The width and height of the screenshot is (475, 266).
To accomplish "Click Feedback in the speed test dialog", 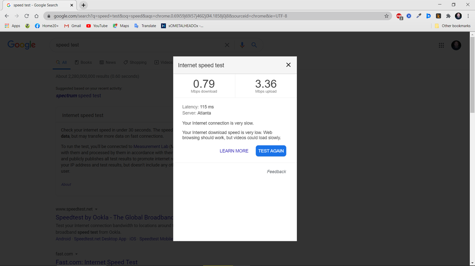I will [x=276, y=172].
